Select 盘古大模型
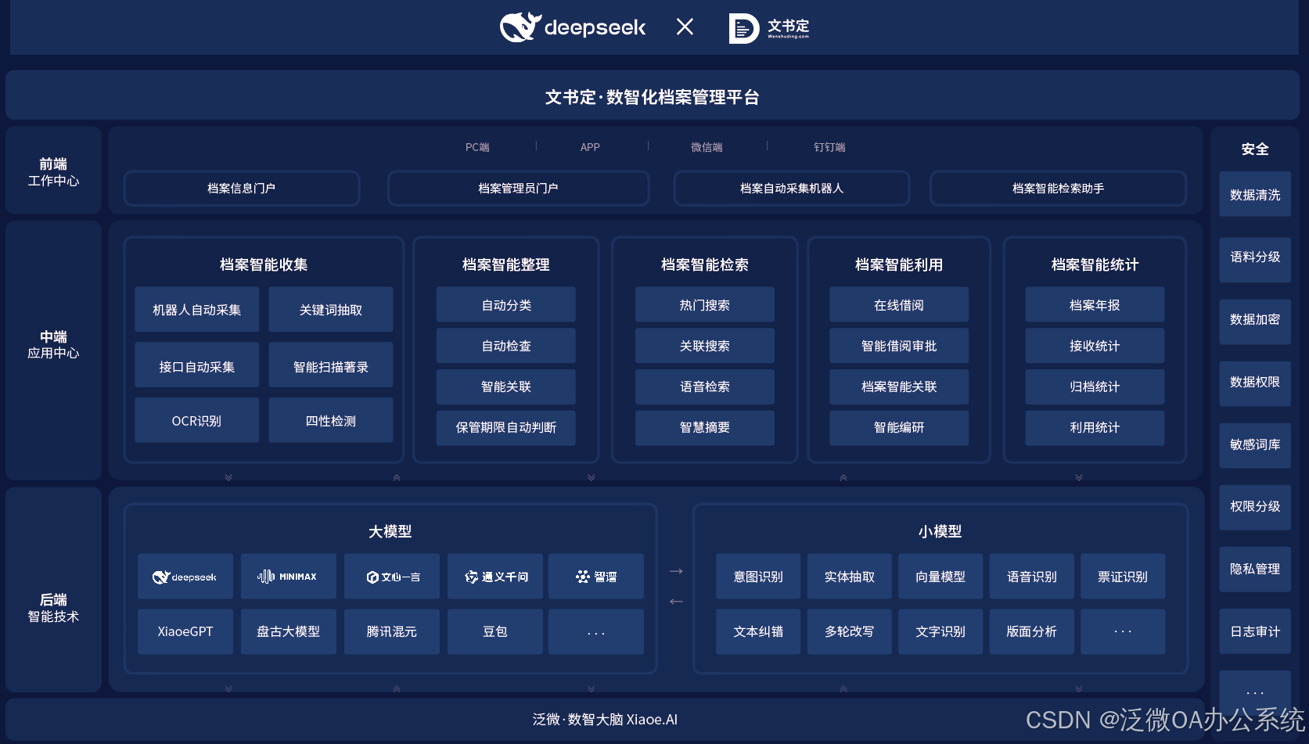1309x744 pixels. pos(289,631)
